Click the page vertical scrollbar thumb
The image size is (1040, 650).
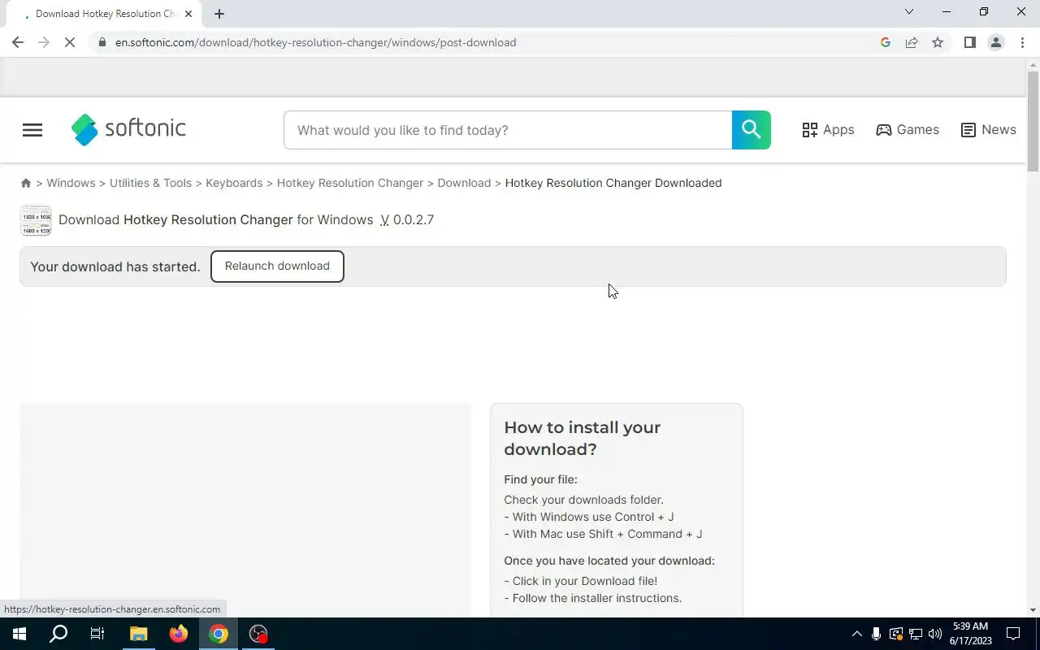click(x=1033, y=122)
